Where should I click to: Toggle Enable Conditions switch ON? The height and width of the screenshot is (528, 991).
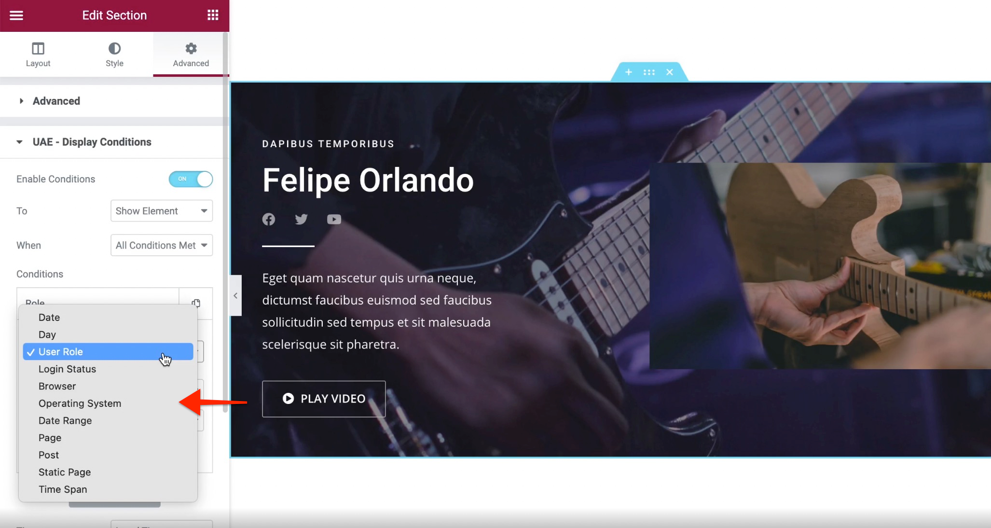pyautogui.click(x=192, y=179)
